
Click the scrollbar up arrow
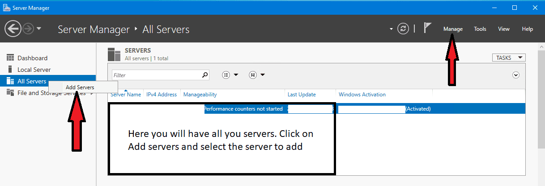(541, 47)
